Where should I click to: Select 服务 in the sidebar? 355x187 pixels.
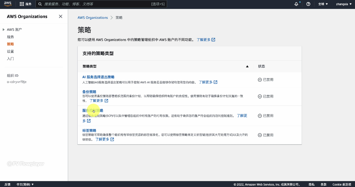click(x=10, y=37)
